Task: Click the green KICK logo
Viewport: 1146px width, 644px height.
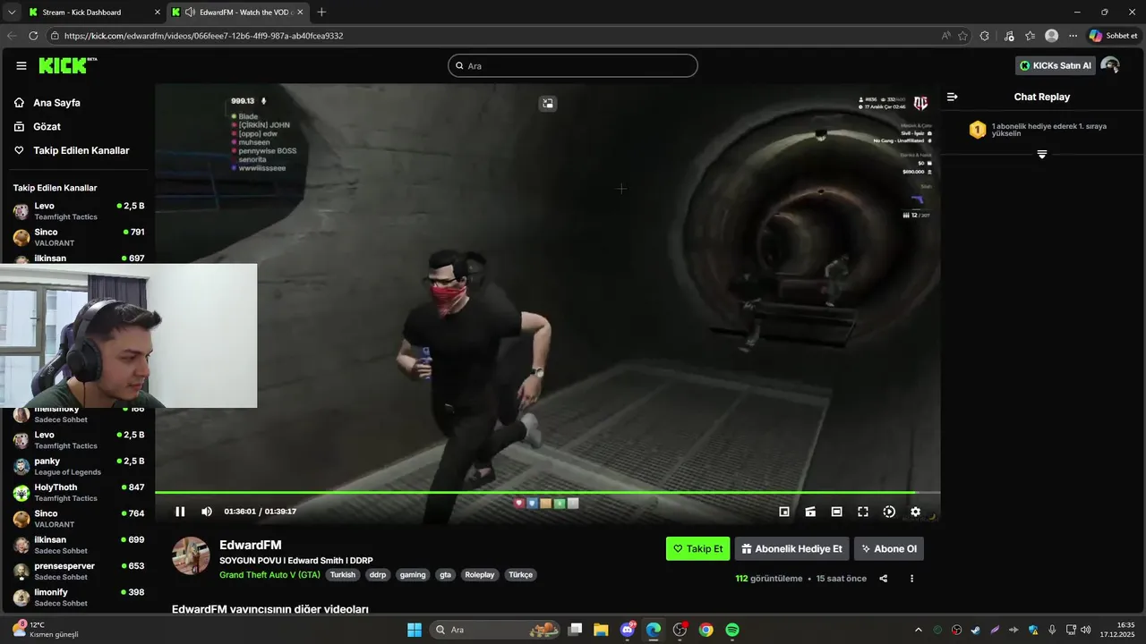Action: coord(67,65)
